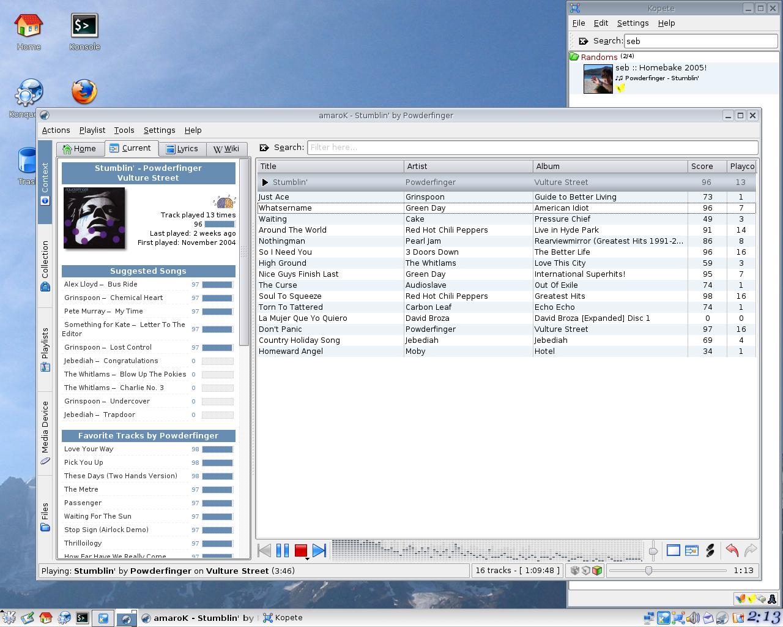Click favorite track Love Your Way
783x627 pixels.
(89, 449)
